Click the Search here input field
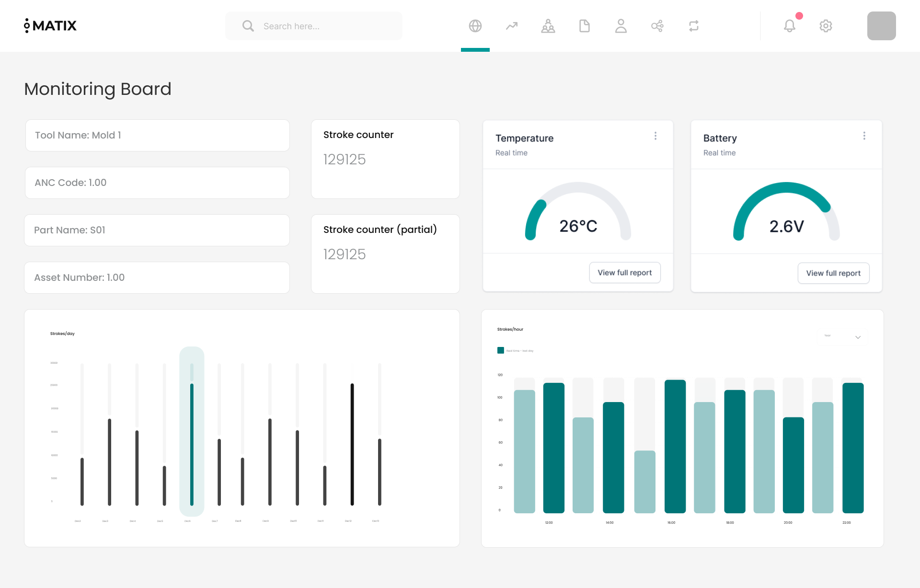This screenshot has height=588, width=920. tap(314, 26)
